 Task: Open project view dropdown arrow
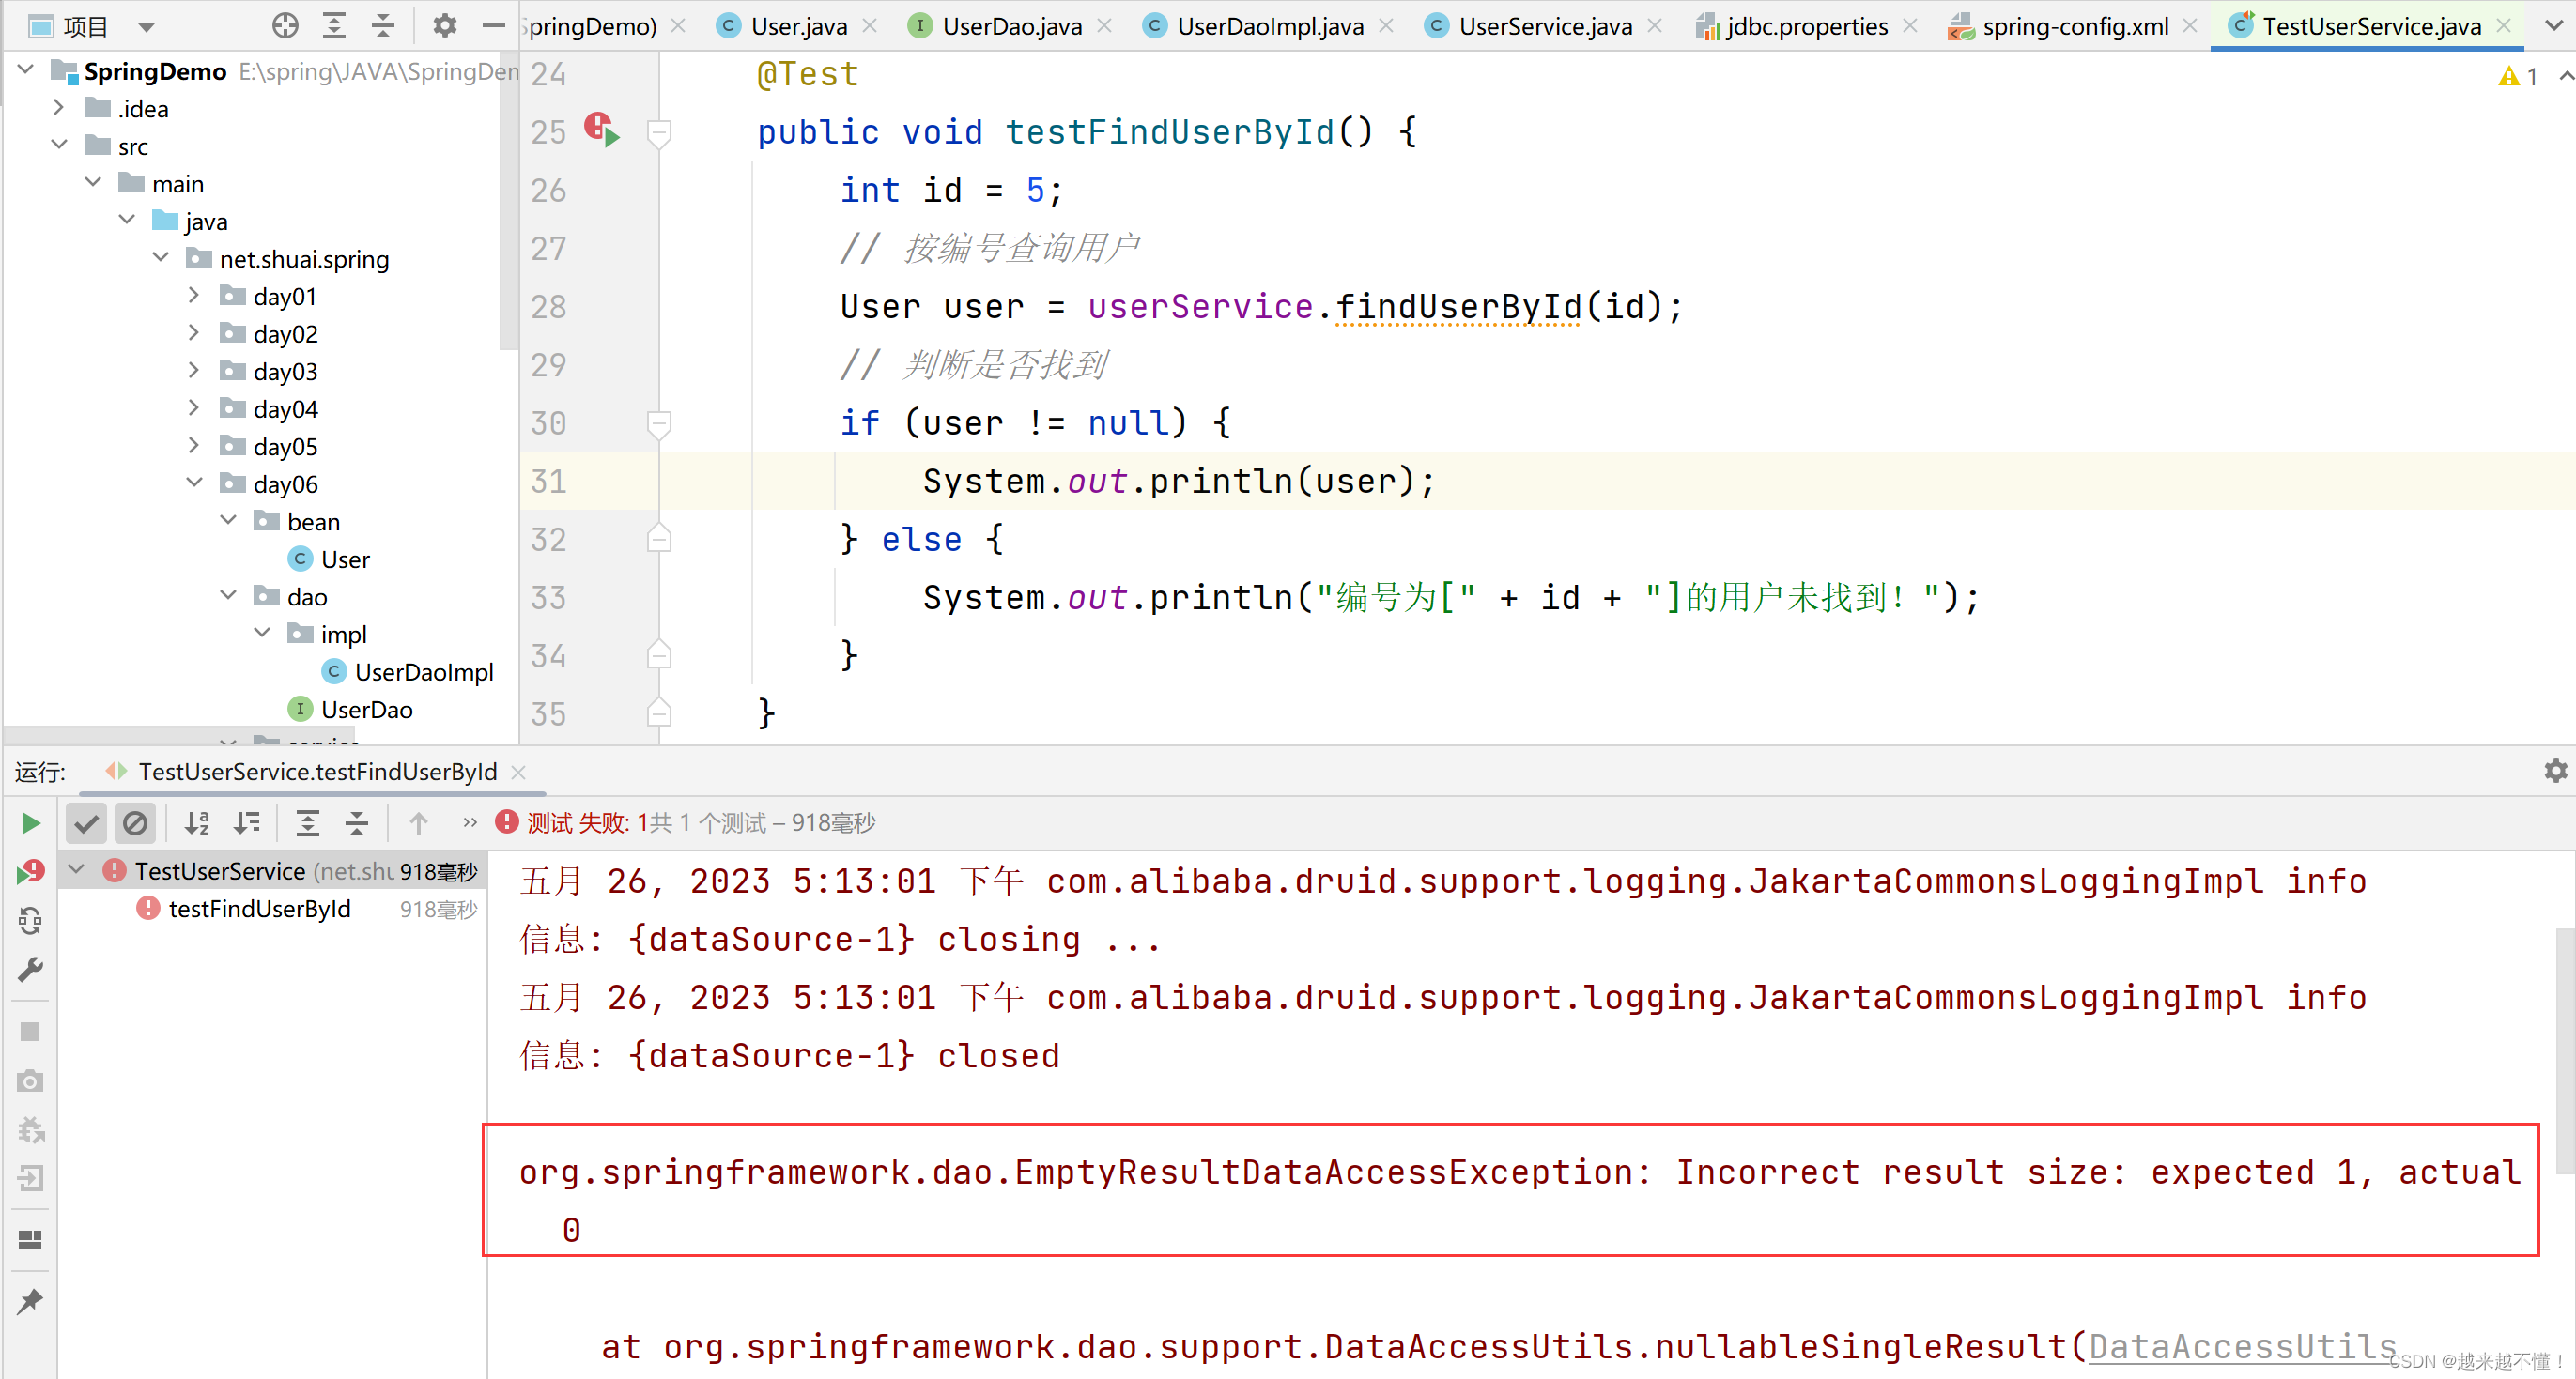point(147,27)
